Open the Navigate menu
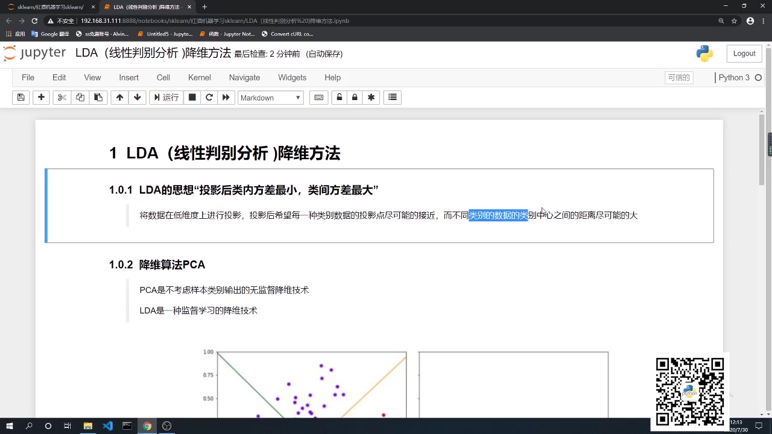The image size is (772, 434). click(x=244, y=78)
